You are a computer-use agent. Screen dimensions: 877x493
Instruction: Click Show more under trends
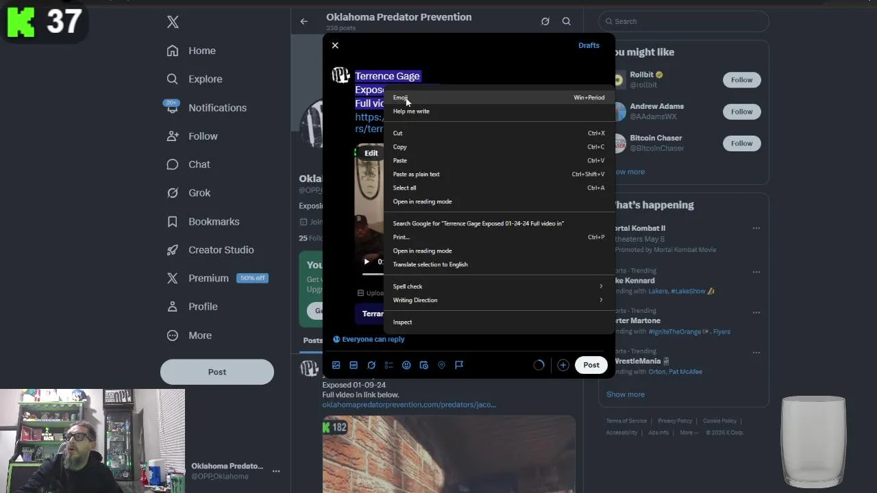[x=626, y=394]
